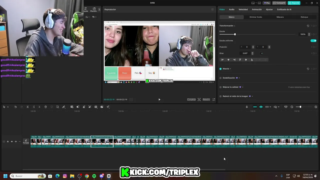This screenshot has height=180, width=320.
Task: Click the Exportar button
Action: tap(294, 3)
